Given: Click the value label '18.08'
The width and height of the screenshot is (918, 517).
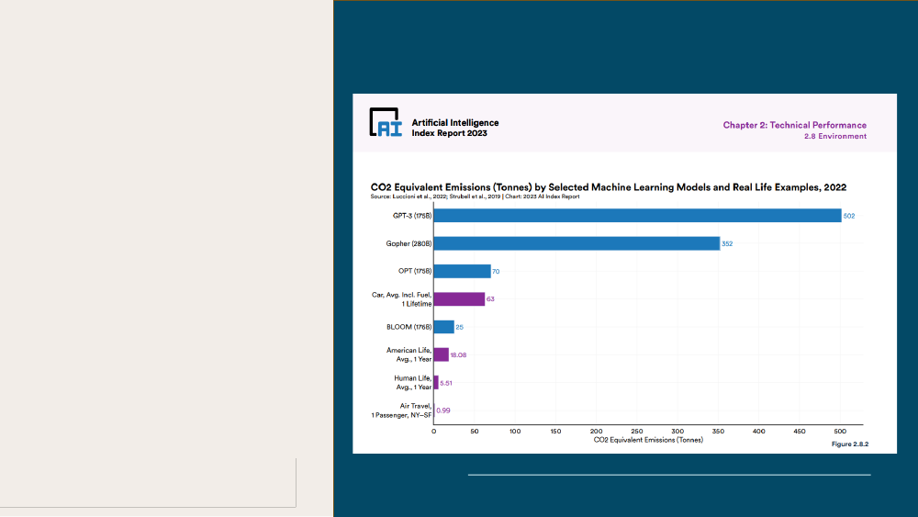Looking at the screenshot, I should [458, 355].
